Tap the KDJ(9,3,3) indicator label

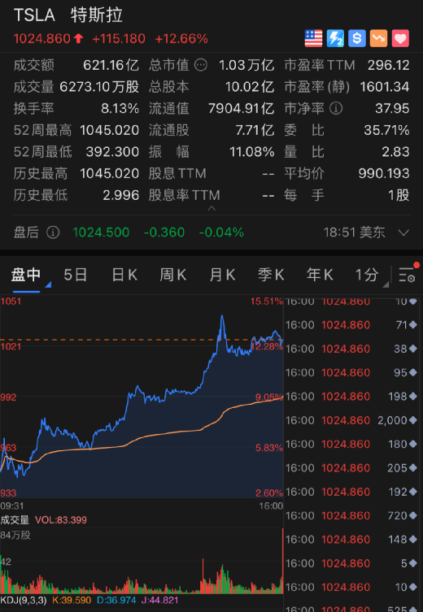pos(24,600)
